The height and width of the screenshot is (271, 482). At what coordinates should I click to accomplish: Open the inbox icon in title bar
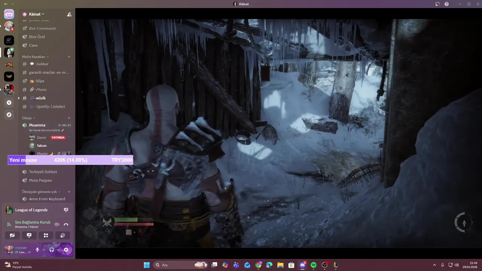click(438, 4)
